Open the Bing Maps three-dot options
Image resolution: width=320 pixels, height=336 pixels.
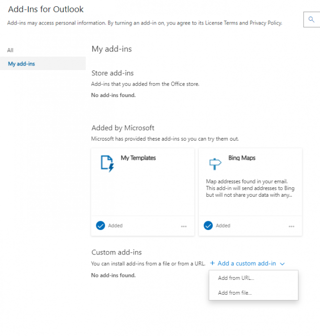(291, 227)
